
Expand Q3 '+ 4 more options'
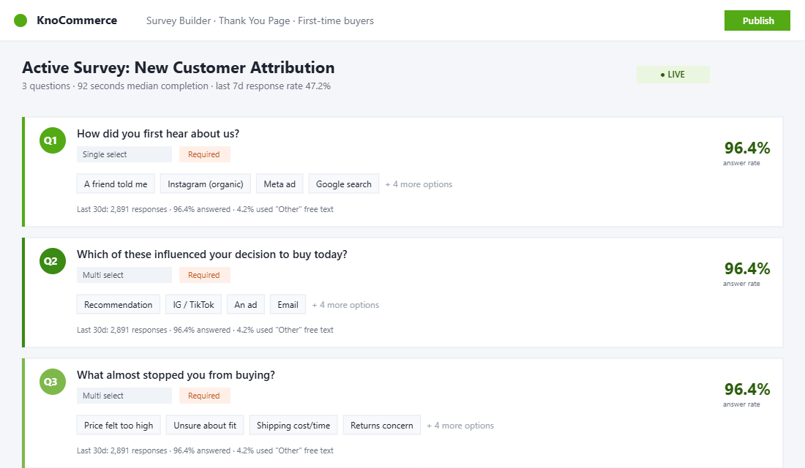click(x=460, y=426)
